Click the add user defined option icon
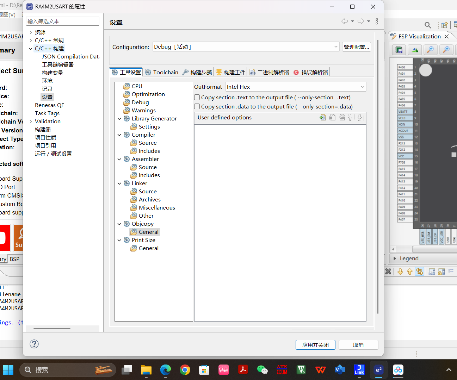This screenshot has height=380, width=457. point(323,117)
